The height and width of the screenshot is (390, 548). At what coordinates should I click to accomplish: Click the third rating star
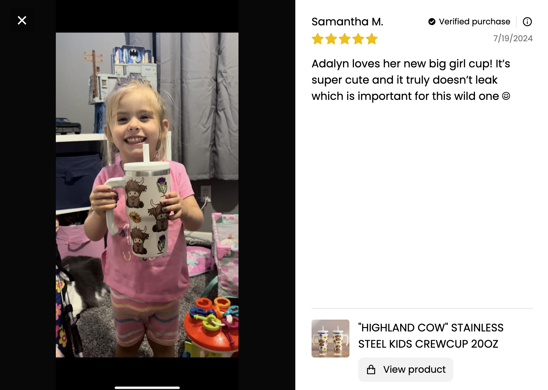click(x=345, y=39)
